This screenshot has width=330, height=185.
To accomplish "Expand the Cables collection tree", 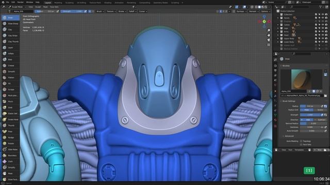I will tap(278, 25).
